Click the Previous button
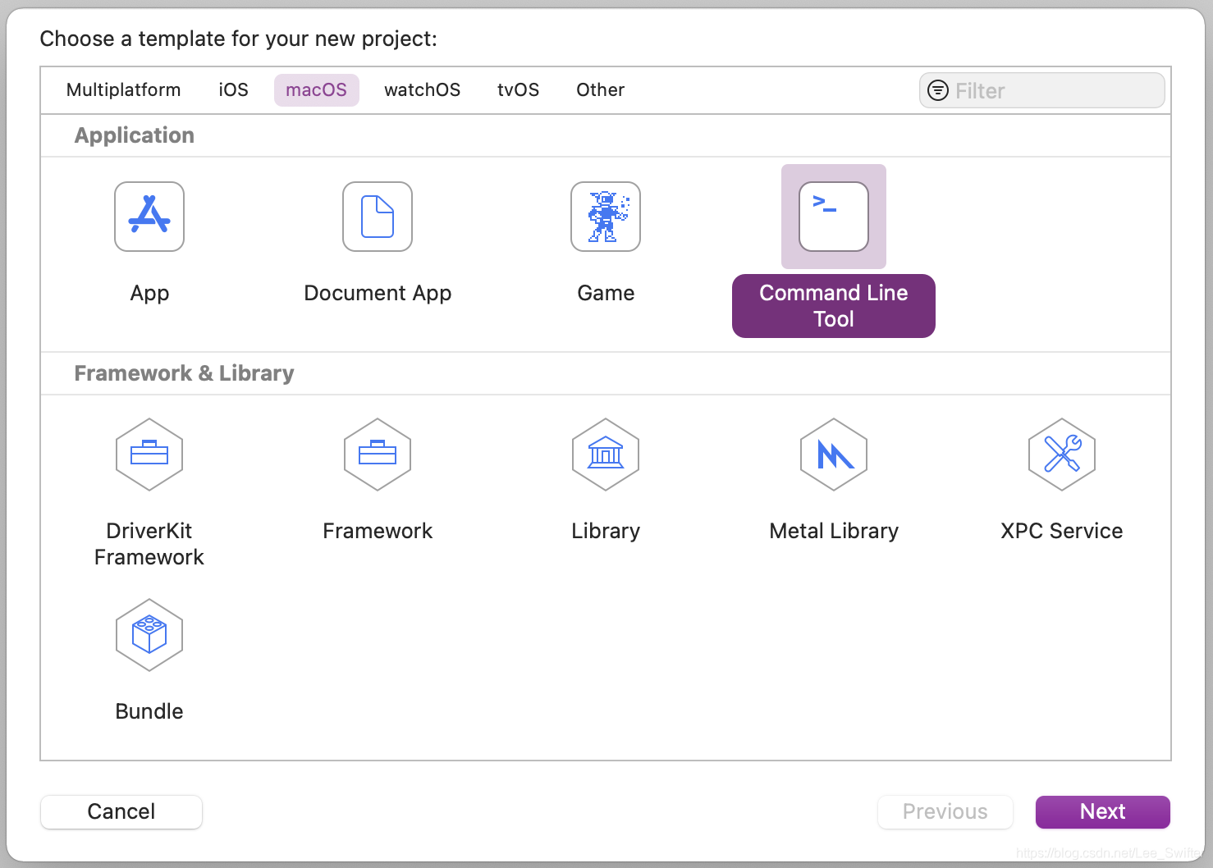This screenshot has height=868, width=1213. pos(945,811)
